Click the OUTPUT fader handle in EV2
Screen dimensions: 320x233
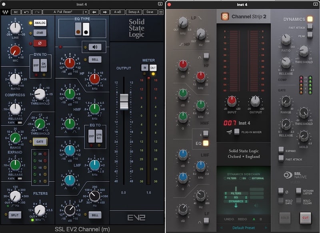(124, 102)
